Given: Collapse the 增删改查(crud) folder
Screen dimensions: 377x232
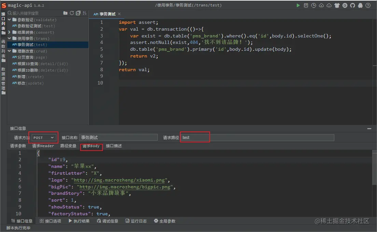Looking at the screenshot, I should click(x=9, y=51).
